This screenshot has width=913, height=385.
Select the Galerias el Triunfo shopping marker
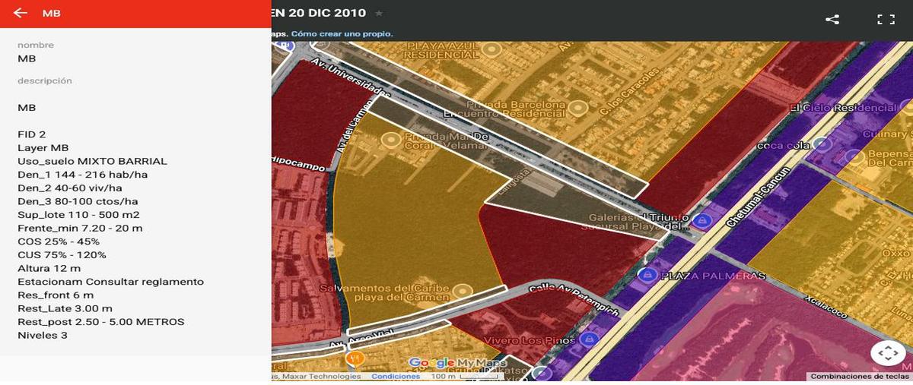tap(703, 220)
